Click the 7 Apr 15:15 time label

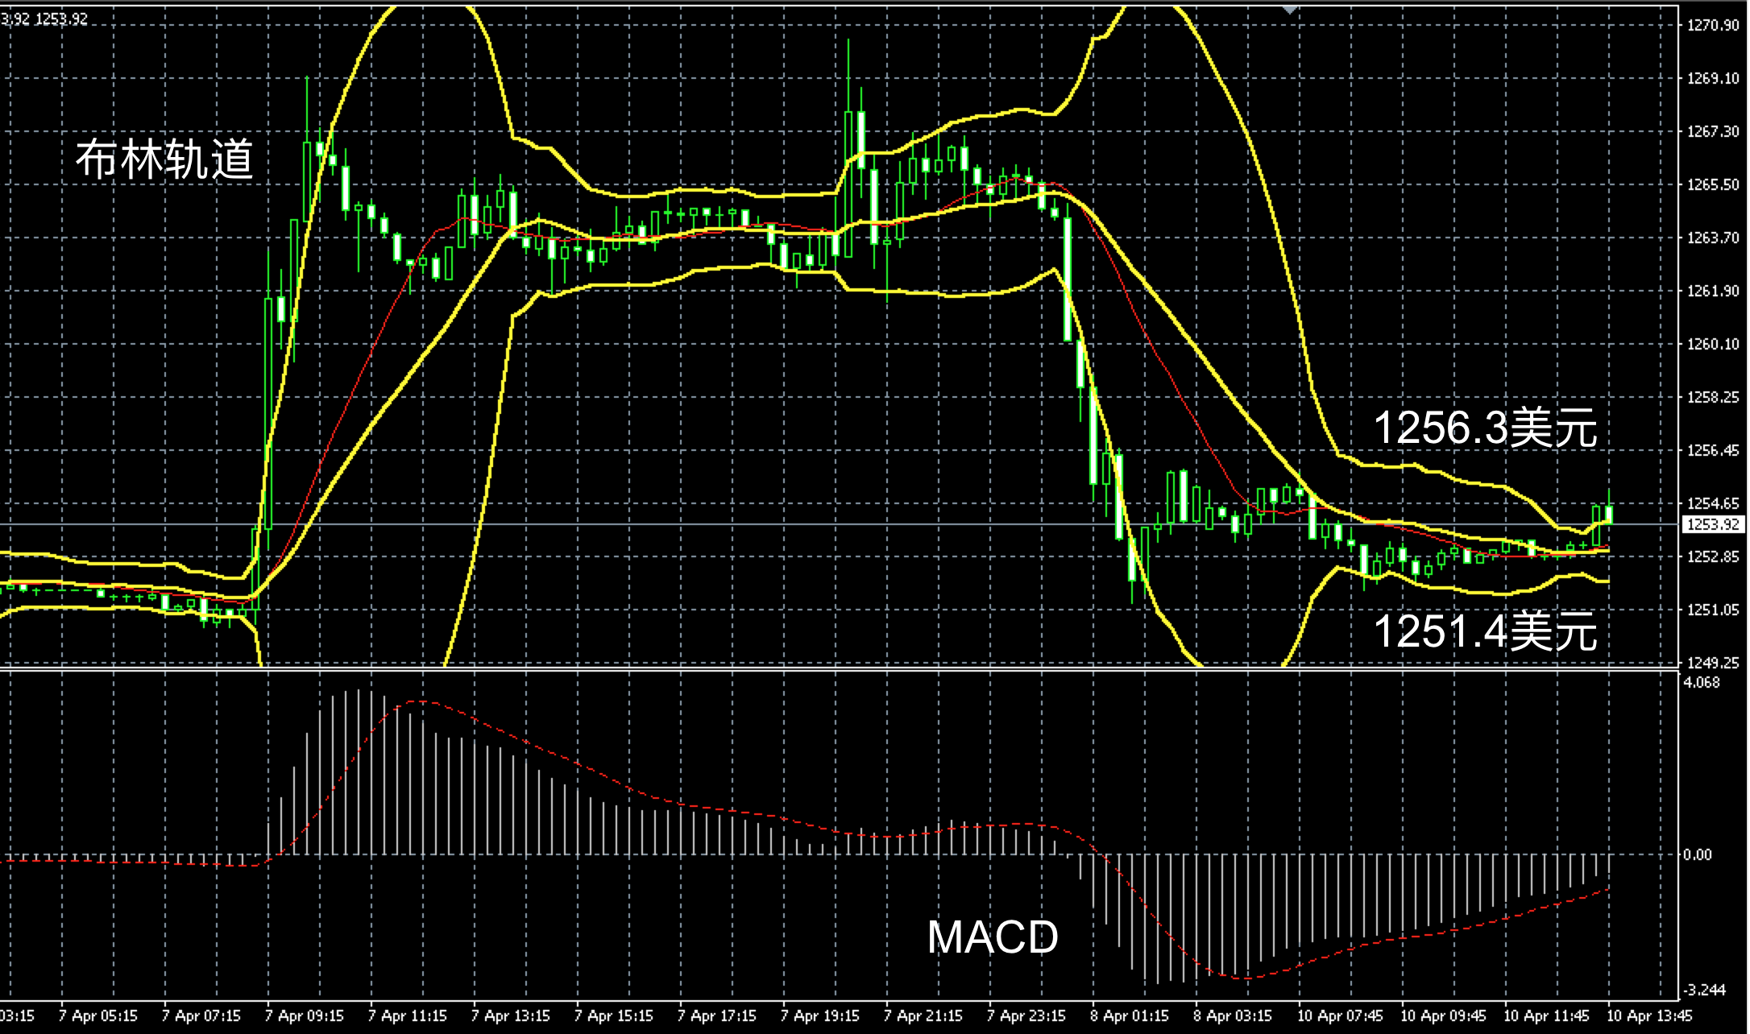pos(614,1015)
